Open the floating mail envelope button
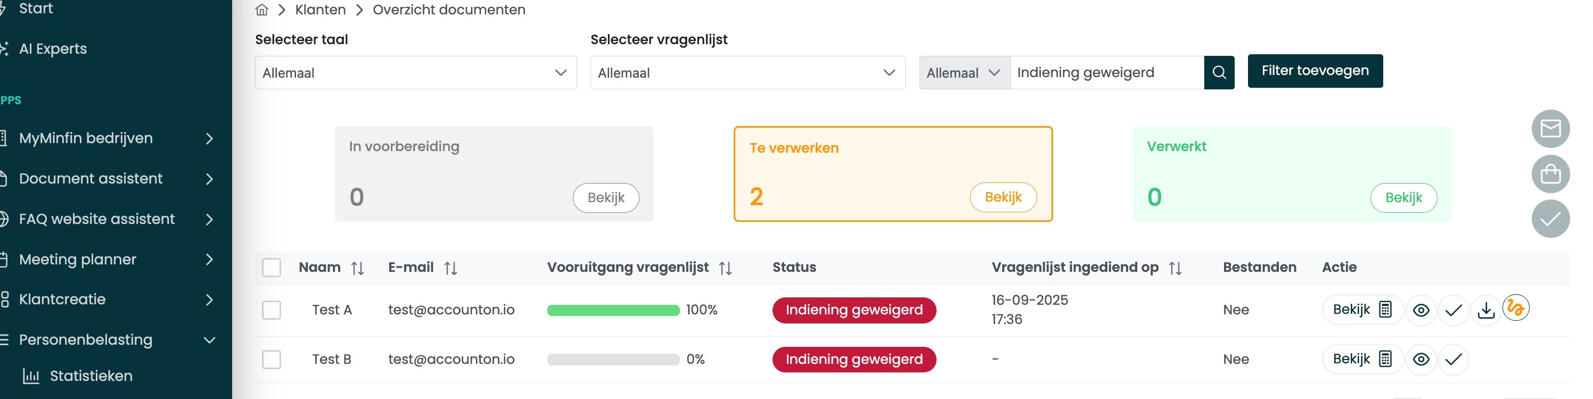 pyautogui.click(x=1550, y=128)
